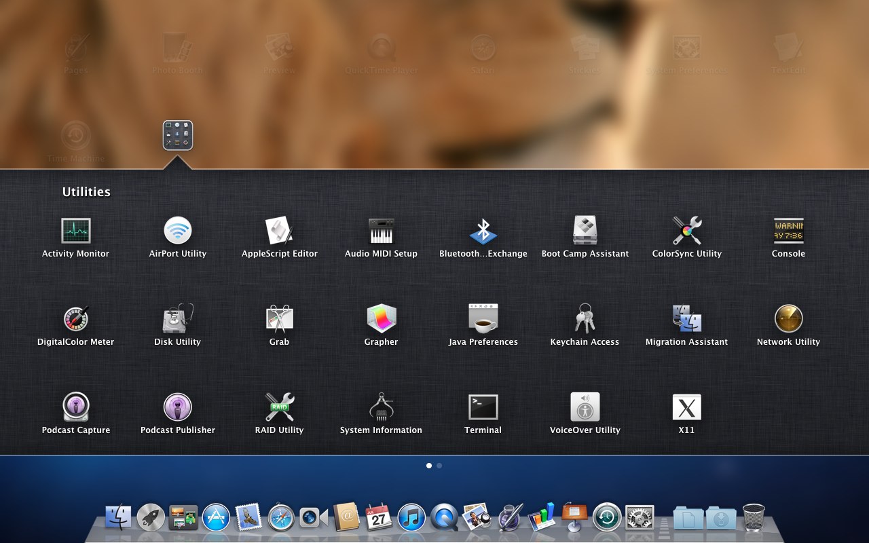869x543 pixels.
Task: Open Pages ink pen icon in Dock
Action: point(509,518)
